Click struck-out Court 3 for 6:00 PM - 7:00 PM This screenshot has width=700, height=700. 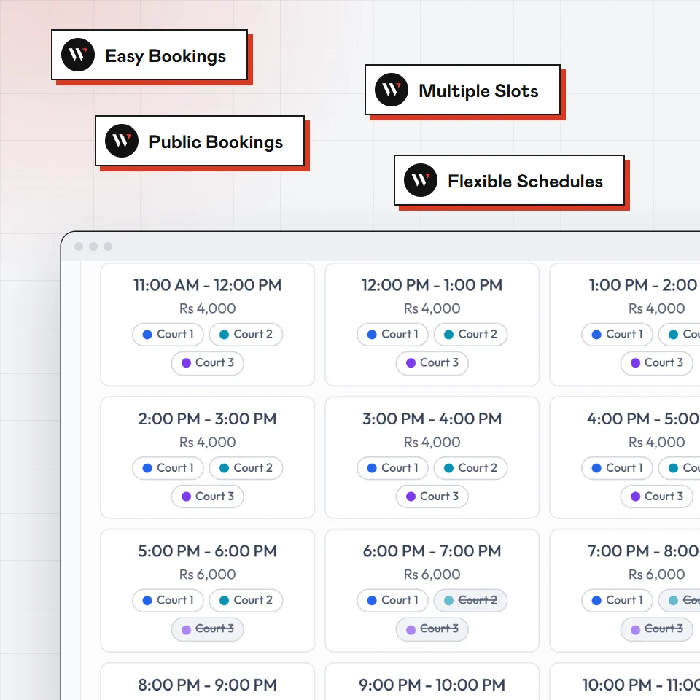[x=432, y=629]
